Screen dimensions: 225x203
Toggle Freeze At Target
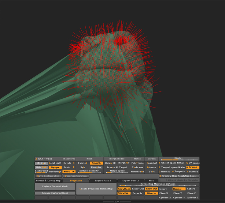pos(117,167)
